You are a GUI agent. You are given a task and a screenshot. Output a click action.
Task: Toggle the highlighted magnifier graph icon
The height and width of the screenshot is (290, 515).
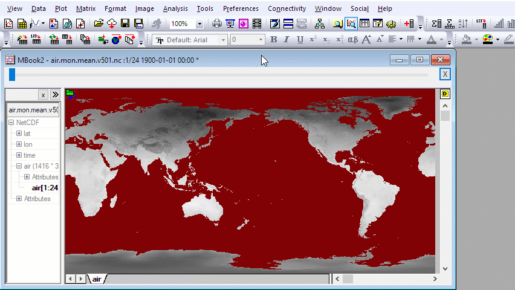pyautogui.click(x=351, y=24)
